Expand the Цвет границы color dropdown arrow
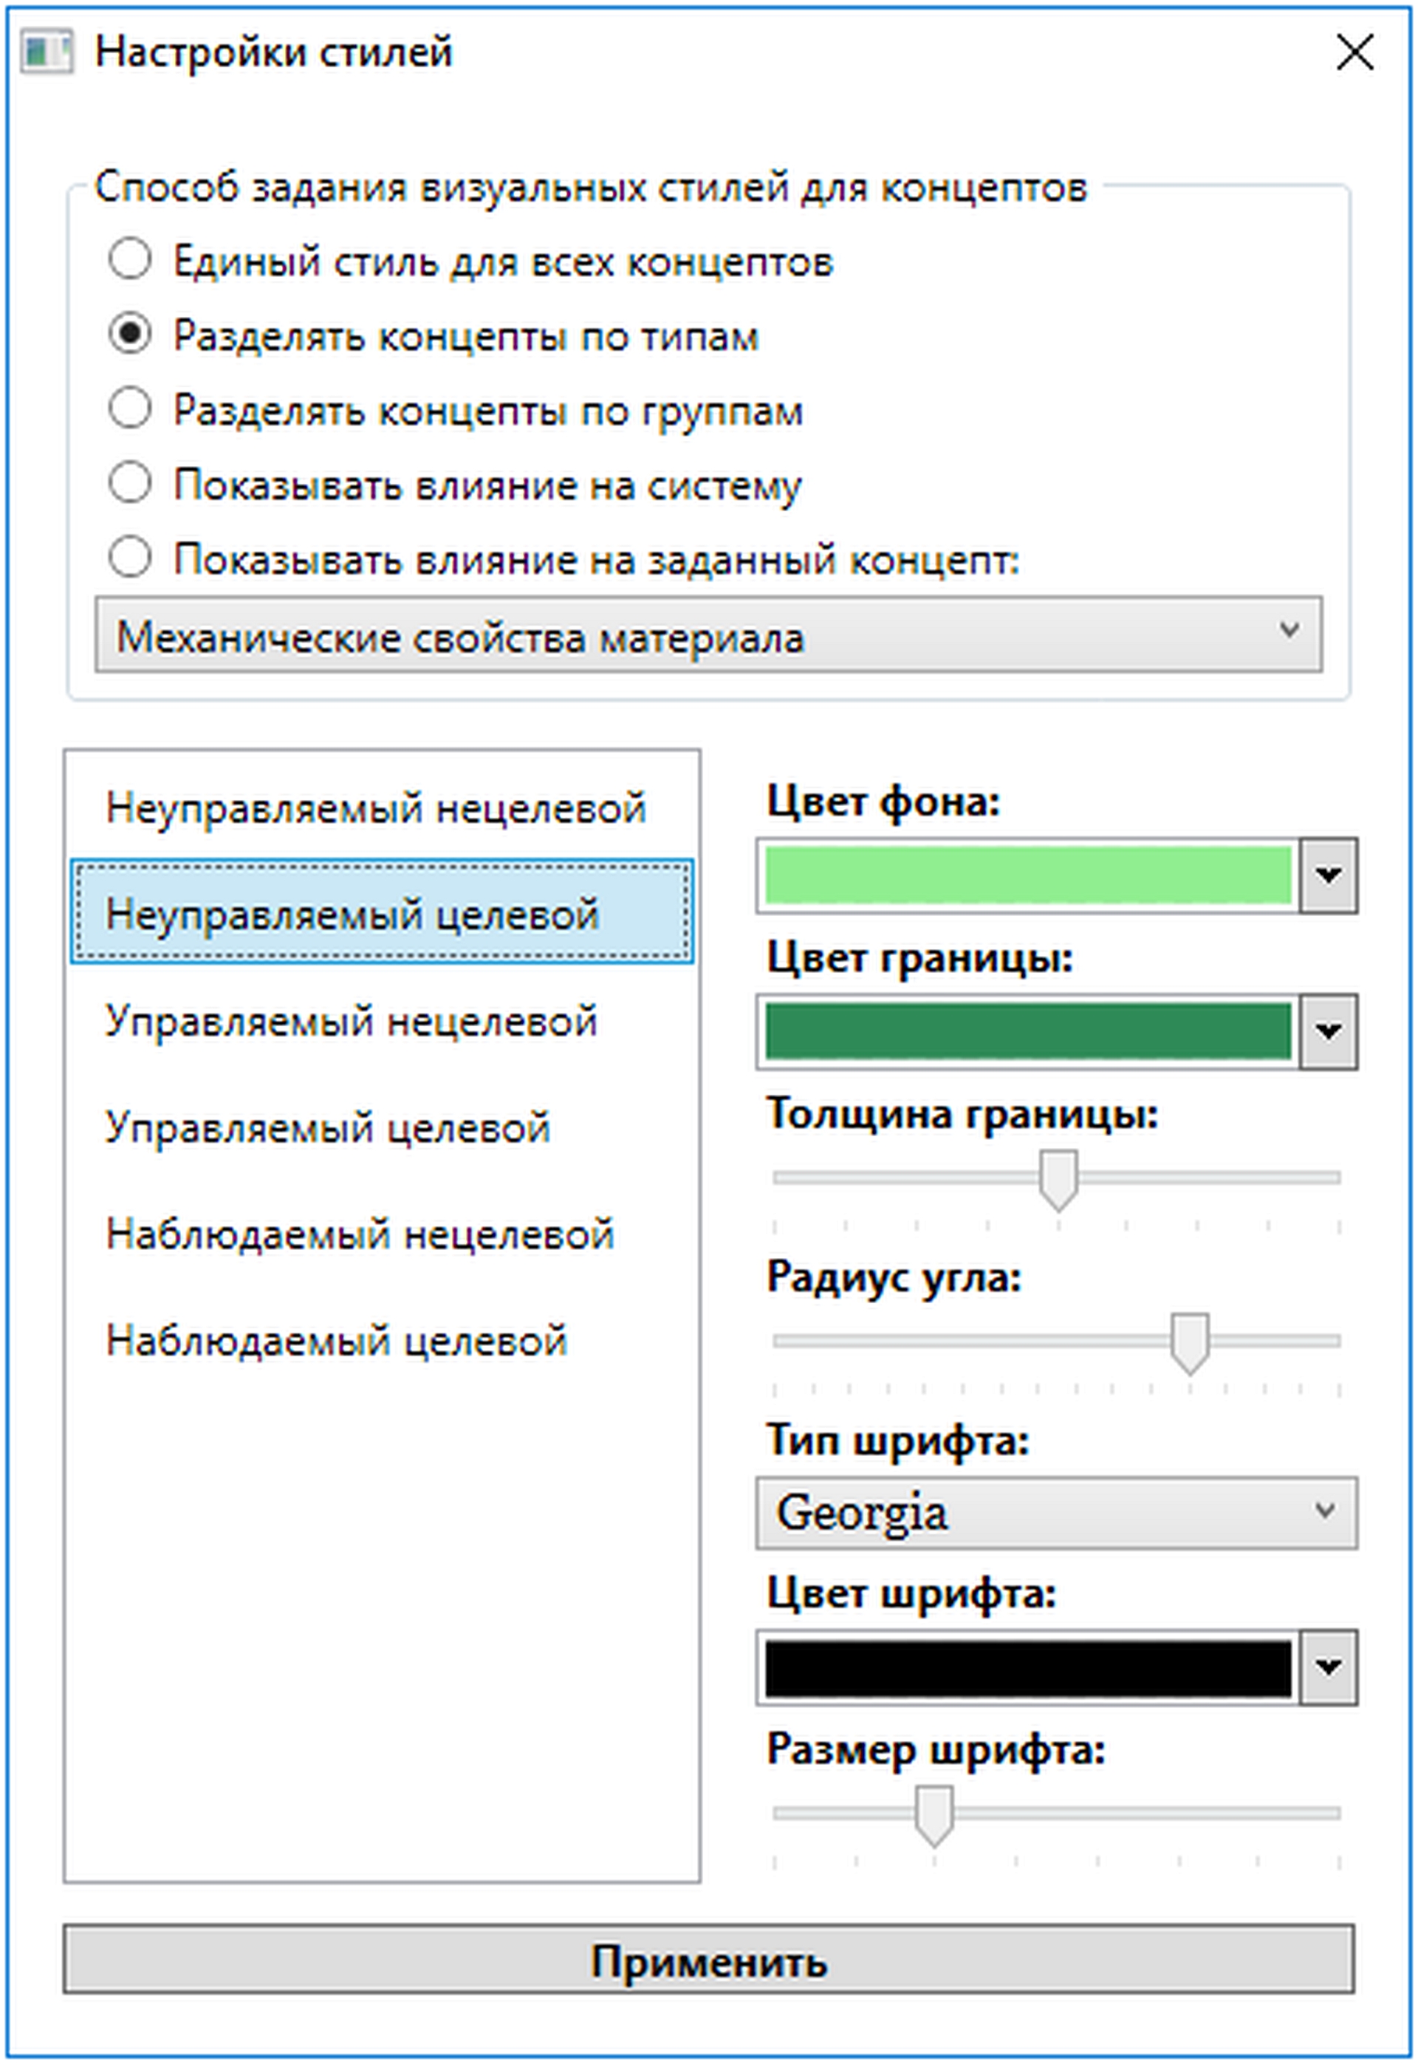The width and height of the screenshot is (1418, 2064). [1328, 1031]
